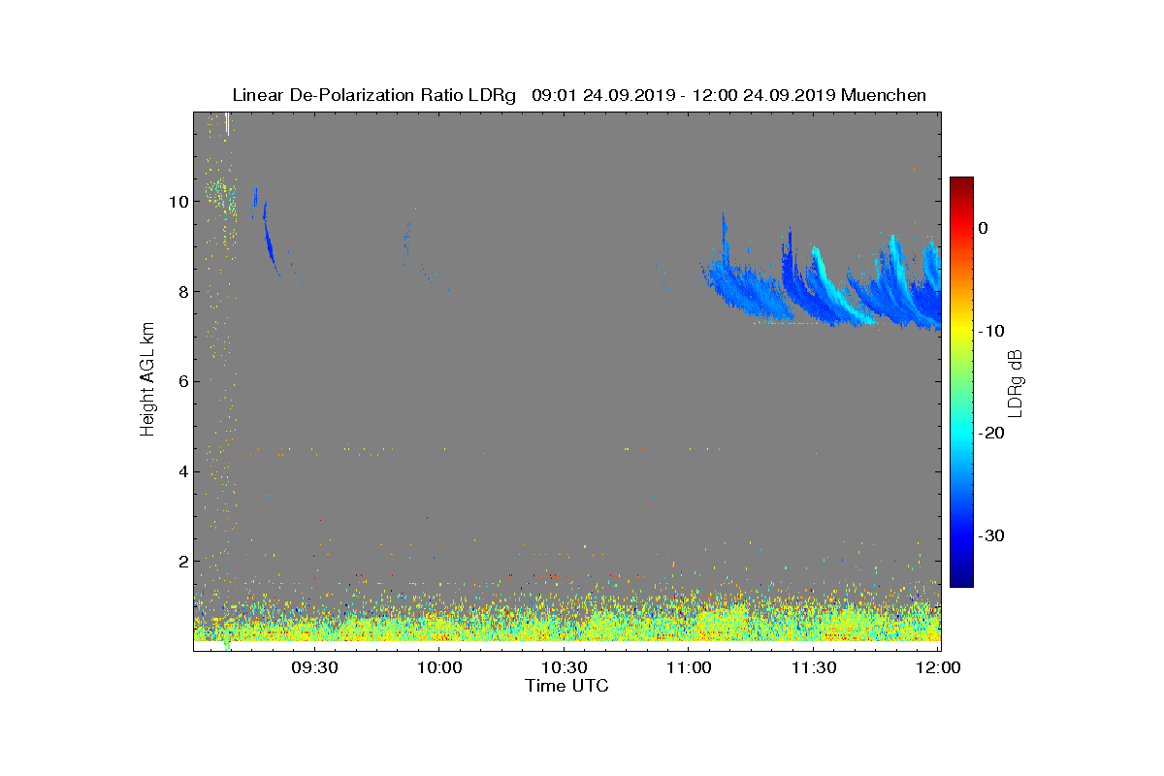Click the height tick label '4'
This screenshot has height=776, width=1164.
pyautogui.click(x=183, y=471)
